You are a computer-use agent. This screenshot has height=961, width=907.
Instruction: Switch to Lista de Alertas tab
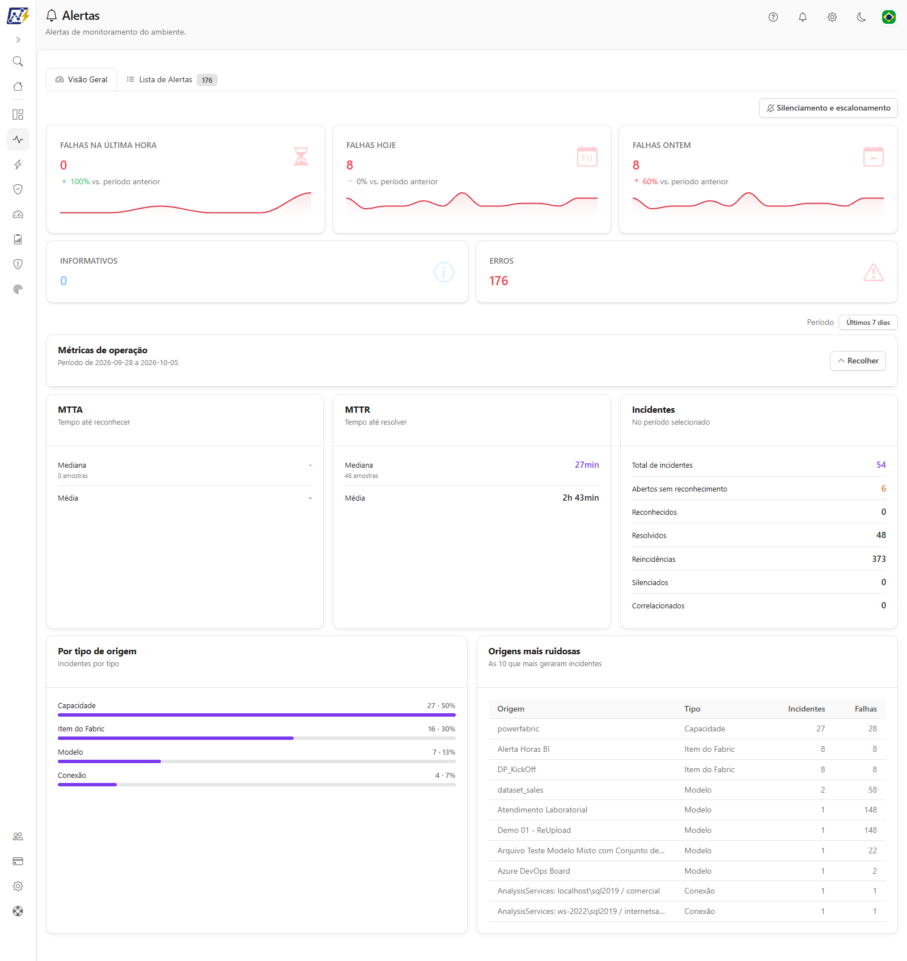pos(172,80)
